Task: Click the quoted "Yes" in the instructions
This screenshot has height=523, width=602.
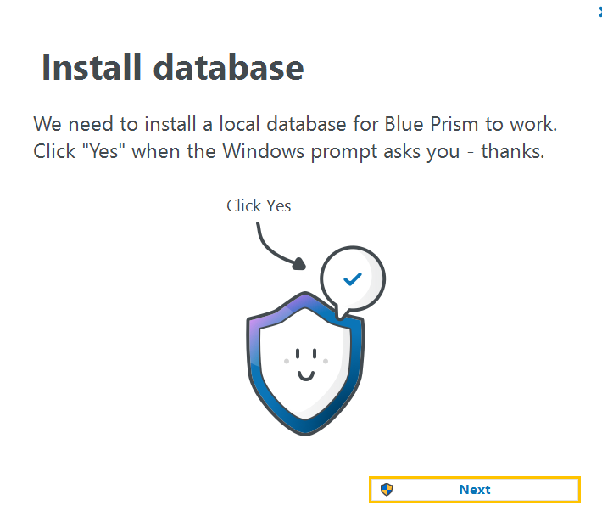Action: (x=98, y=152)
